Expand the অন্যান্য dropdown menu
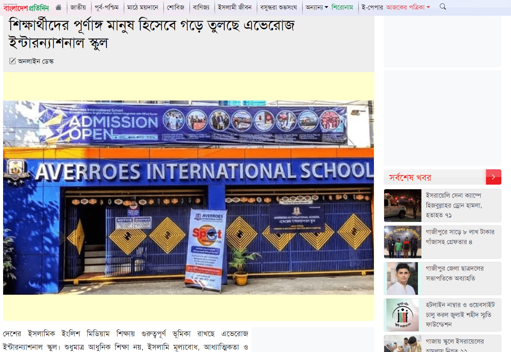Viewport: 511px width, 352px height. (x=317, y=7)
